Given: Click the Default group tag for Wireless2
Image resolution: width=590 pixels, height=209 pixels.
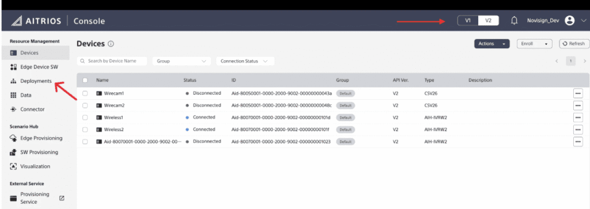Looking at the screenshot, I should click(x=346, y=129).
